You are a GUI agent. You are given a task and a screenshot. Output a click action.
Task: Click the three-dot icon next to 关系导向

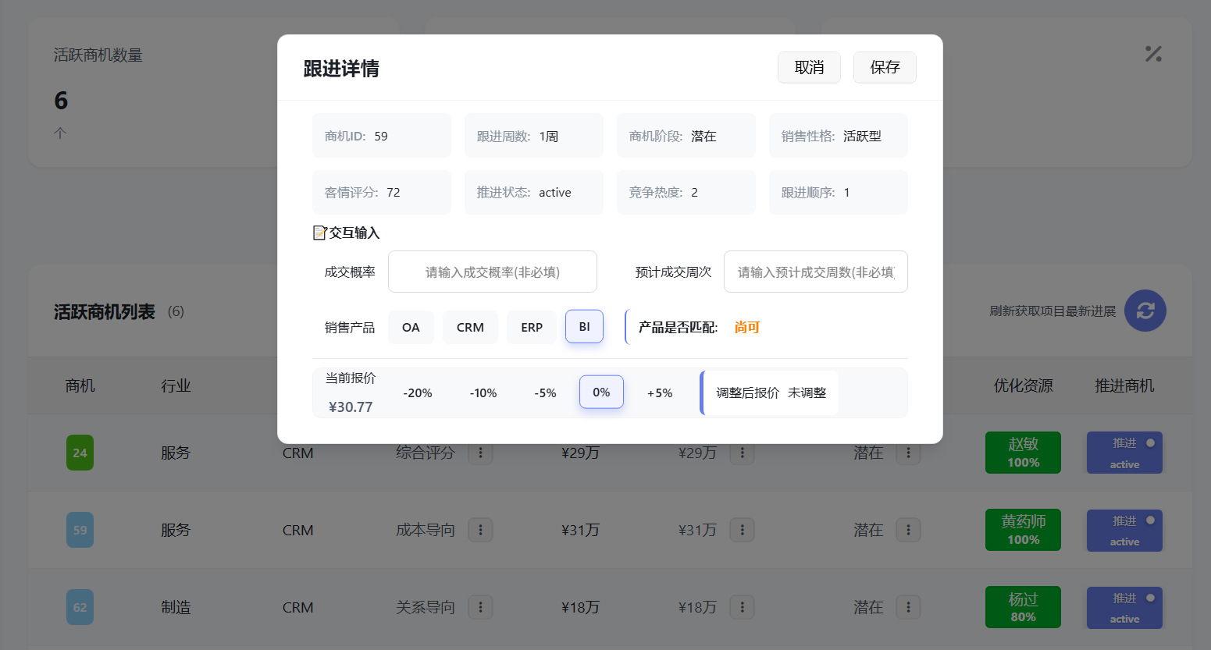[480, 607]
